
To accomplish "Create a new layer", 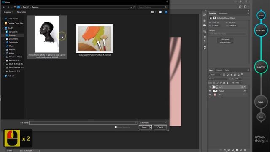I will (x=241, y=150).
